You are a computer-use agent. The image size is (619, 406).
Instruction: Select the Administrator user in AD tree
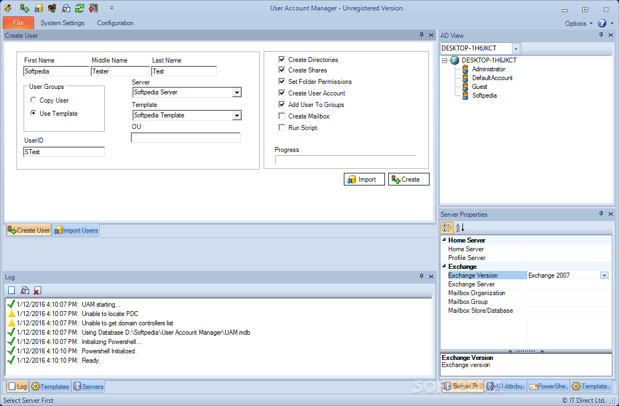point(489,69)
